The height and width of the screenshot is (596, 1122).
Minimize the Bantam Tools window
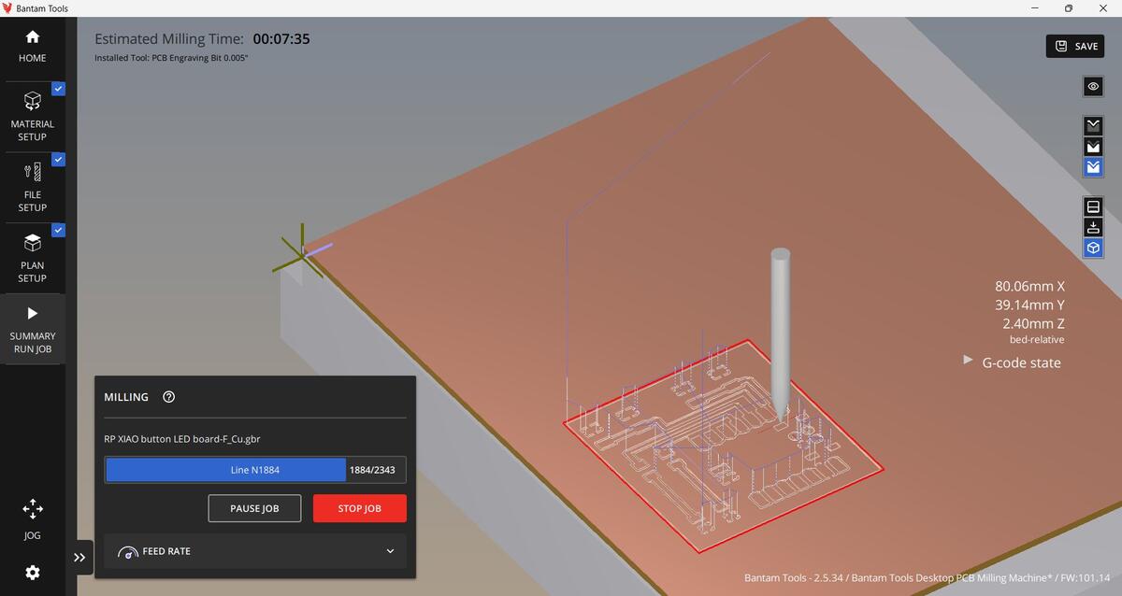click(x=1036, y=8)
